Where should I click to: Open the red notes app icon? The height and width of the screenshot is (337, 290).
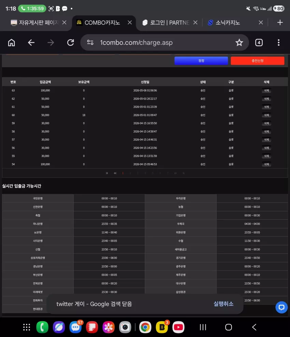pos(92,327)
